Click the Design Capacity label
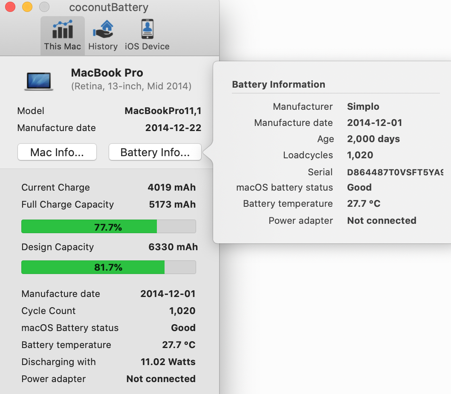Image resolution: width=451 pixels, height=394 pixels. tap(58, 247)
